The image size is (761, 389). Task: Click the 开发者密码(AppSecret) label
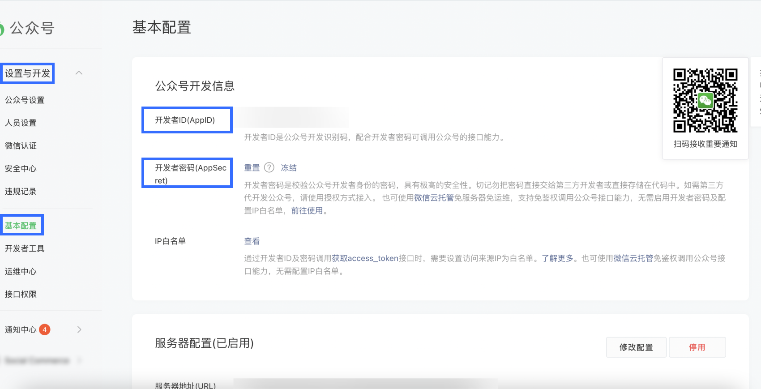191,174
